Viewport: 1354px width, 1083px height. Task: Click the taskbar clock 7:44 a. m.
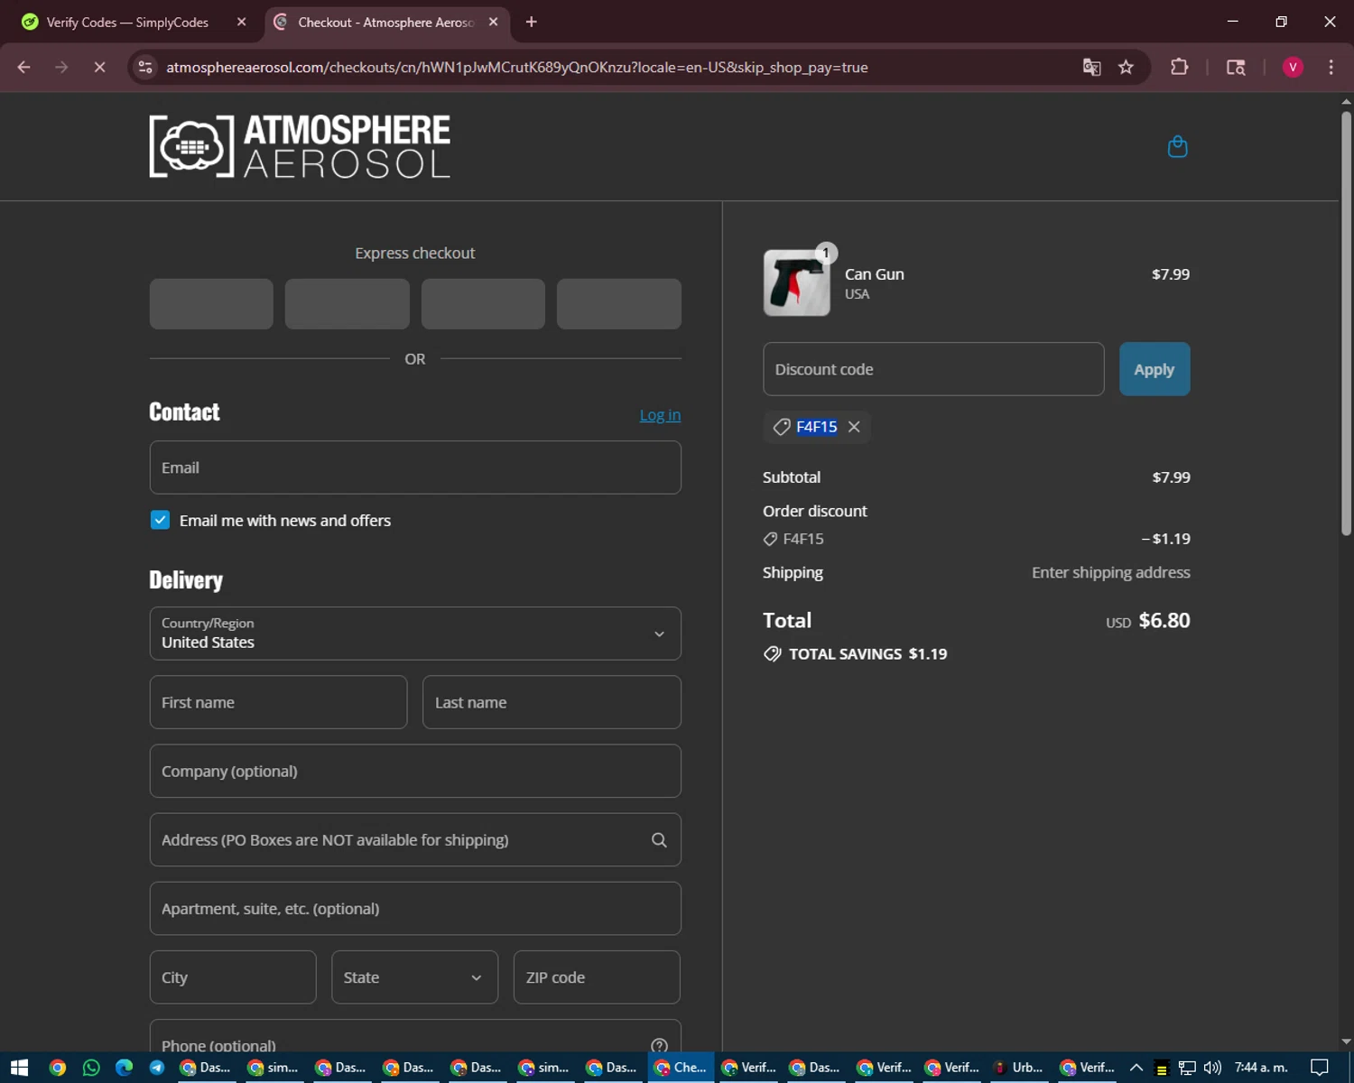(1261, 1068)
